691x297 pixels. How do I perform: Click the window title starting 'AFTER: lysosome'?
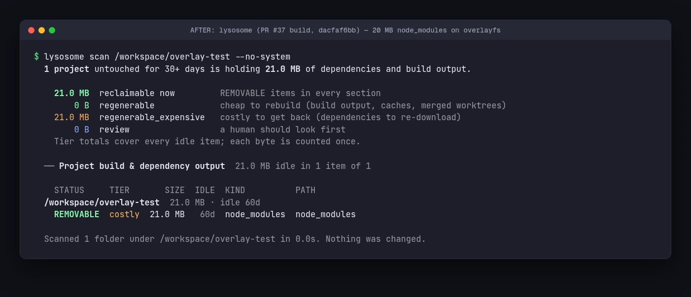pos(345,31)
